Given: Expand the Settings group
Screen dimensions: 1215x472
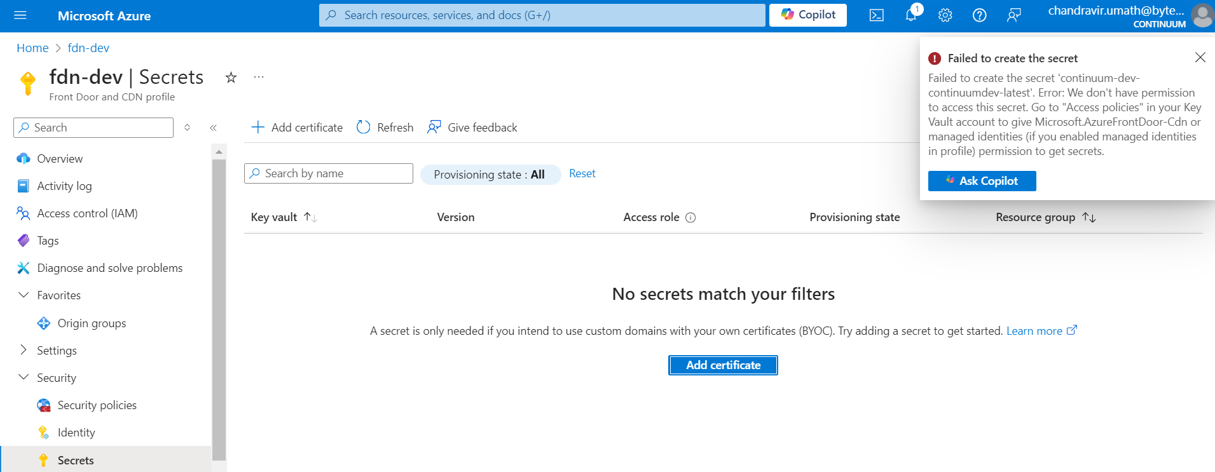Looking at the screenshot, I should tap(24, 350).
